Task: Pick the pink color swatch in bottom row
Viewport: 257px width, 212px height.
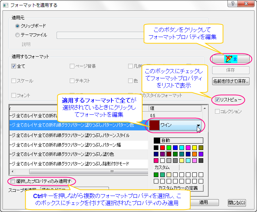Action: 156,160
